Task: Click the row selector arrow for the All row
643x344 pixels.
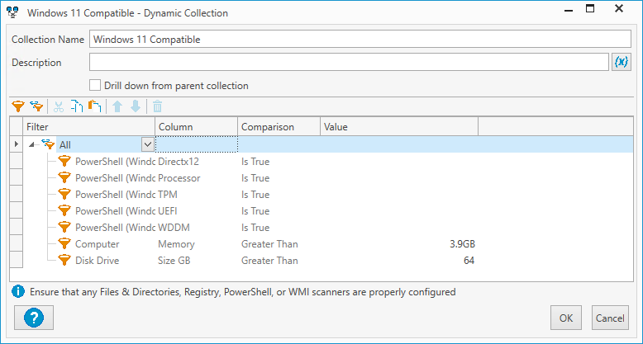Action: 16,144
